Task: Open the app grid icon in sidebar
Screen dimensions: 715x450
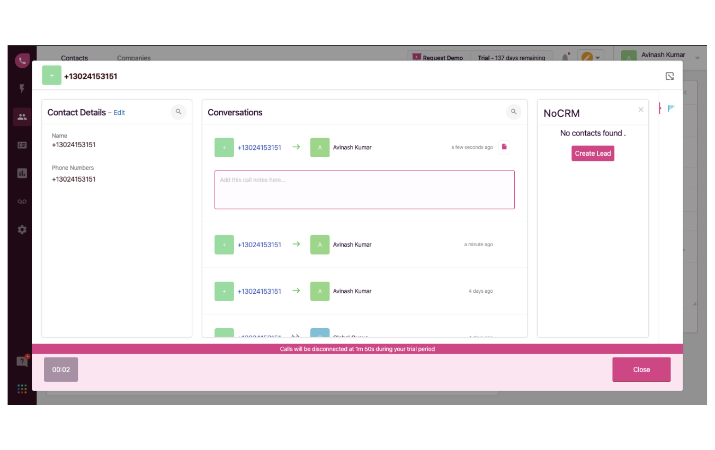Action: click(22, 388)
